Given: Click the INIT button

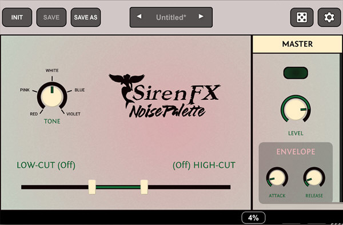Looking at the screenshot, I should pos(17,18).
